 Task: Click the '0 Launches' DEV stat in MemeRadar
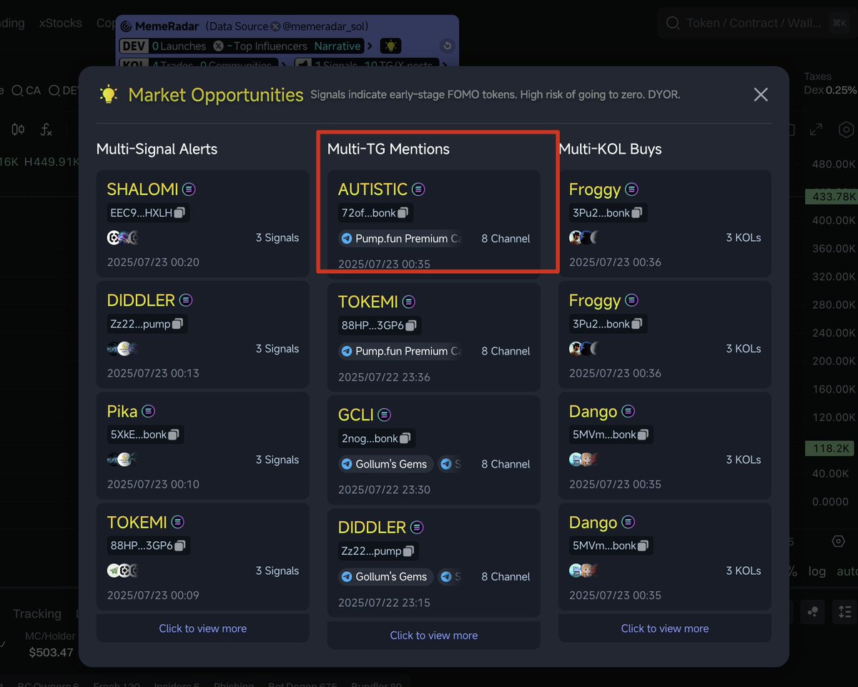[179, 46]
